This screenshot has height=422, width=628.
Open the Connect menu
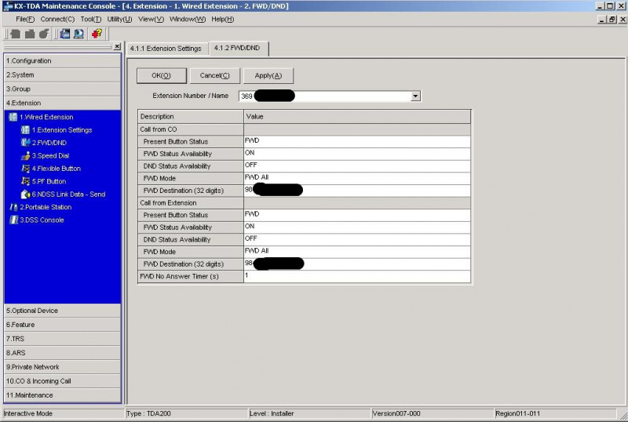tap(57, 20)
